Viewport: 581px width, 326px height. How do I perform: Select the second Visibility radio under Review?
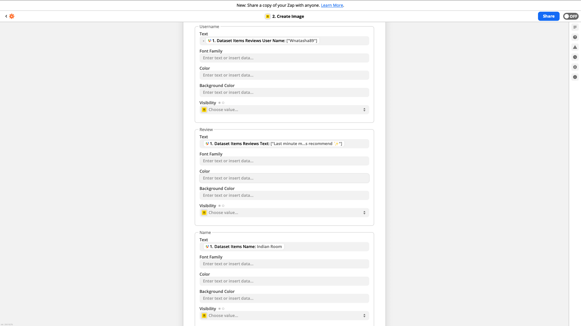click(223, 206)
